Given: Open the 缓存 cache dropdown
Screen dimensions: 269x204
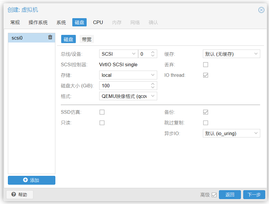Looking at the screenshot, I should click(x=256, y=54).
